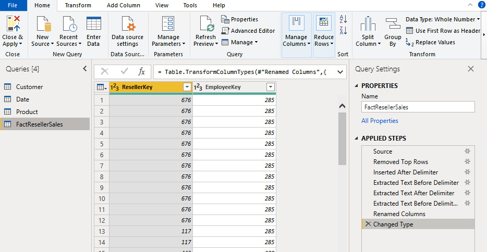
Task: Select the Product query
Action: point(45,111)
